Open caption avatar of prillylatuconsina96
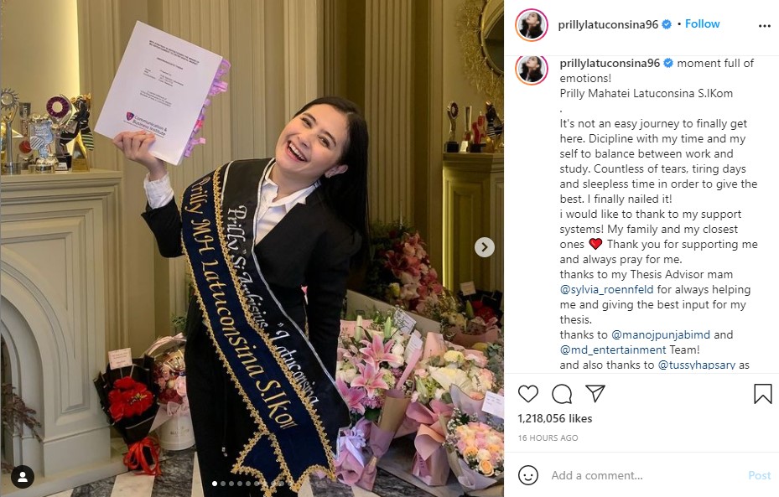Screen dimensions: 779x497 click(x=531, y=69)
